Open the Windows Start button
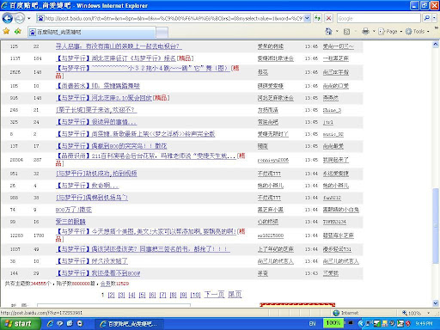The image size is (440, 330). click(20, 324)
